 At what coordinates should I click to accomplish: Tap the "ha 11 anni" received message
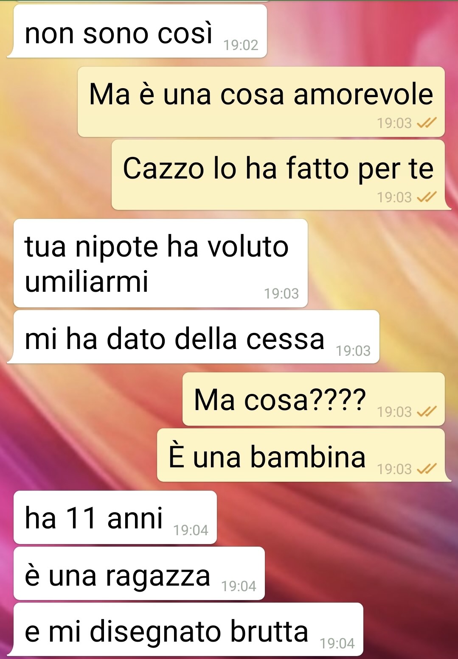click(x=115, y=517)
